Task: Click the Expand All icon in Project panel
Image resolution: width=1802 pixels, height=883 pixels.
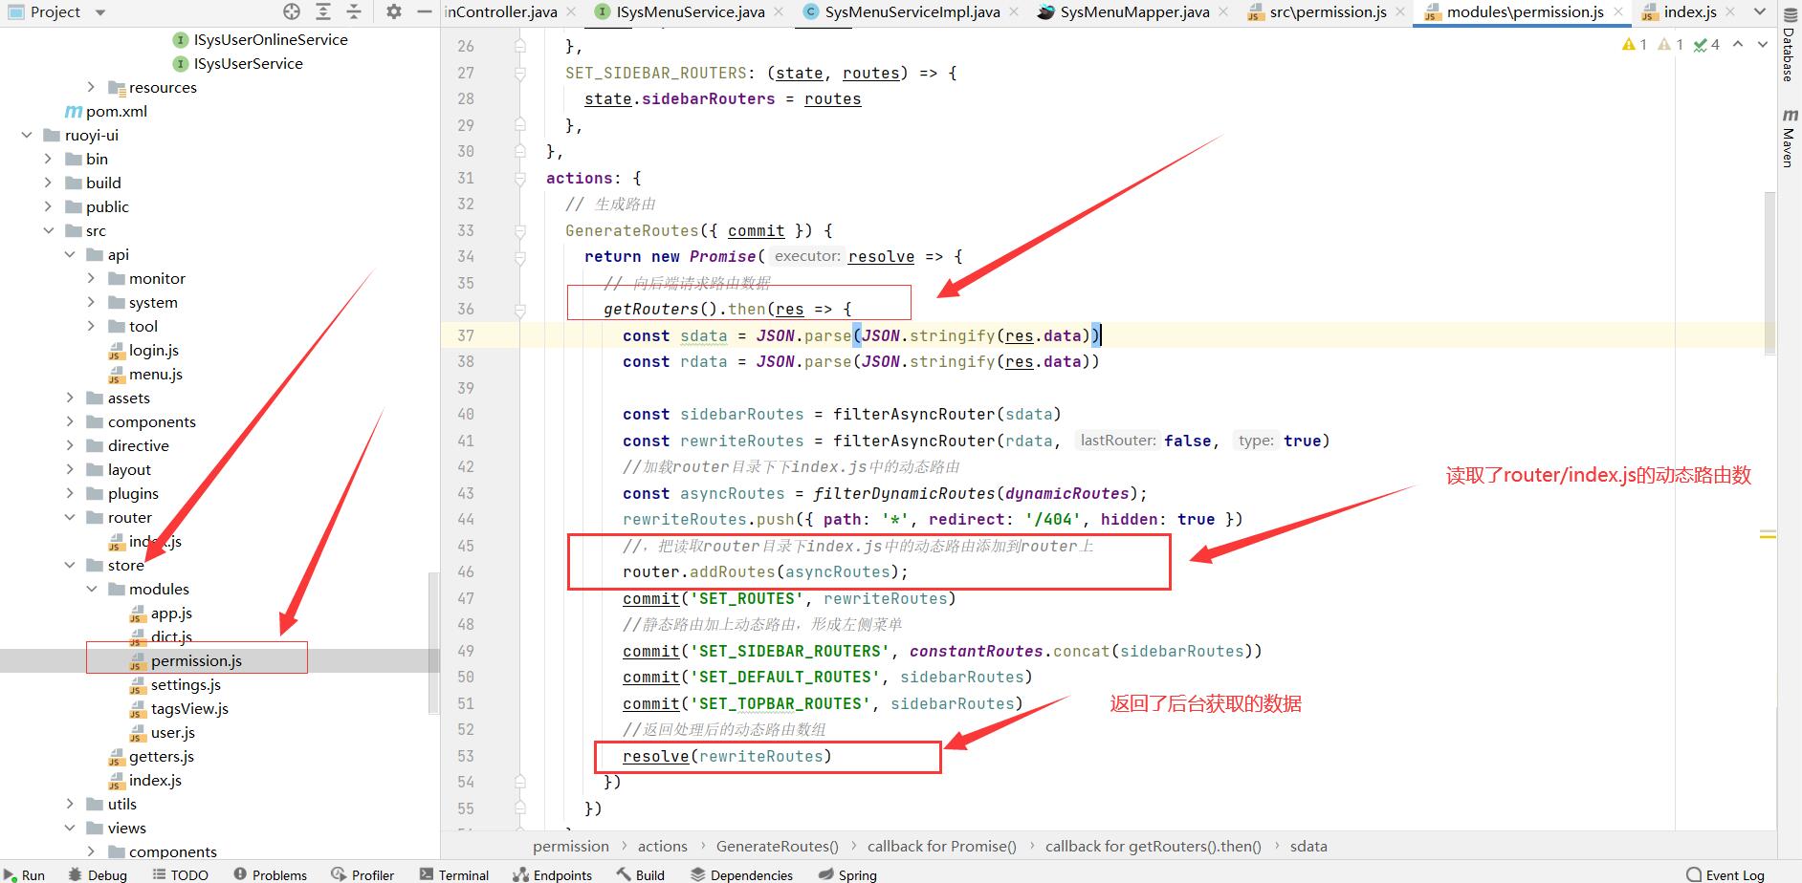Action: click(323, 11)
